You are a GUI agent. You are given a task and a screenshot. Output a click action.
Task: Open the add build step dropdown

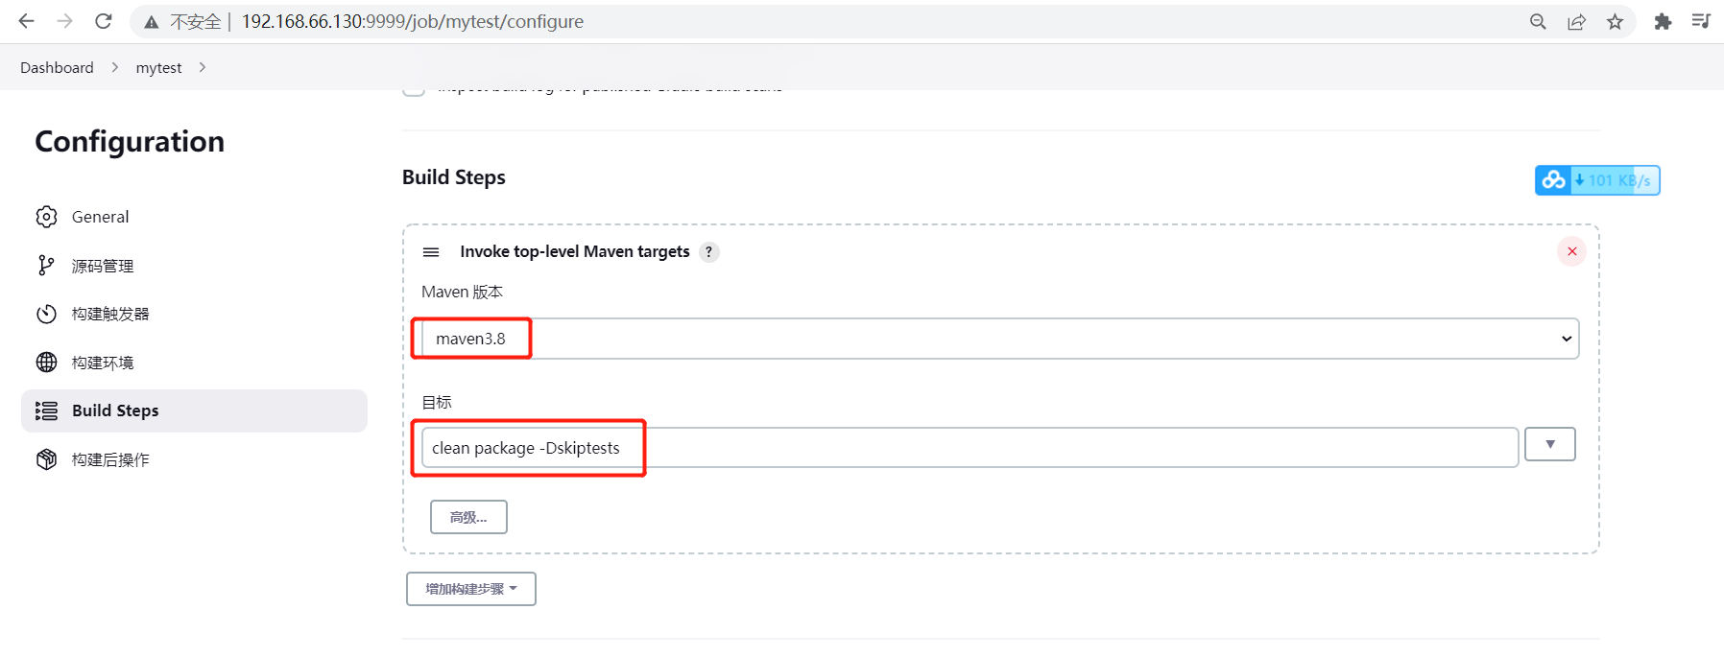(470, 589)
